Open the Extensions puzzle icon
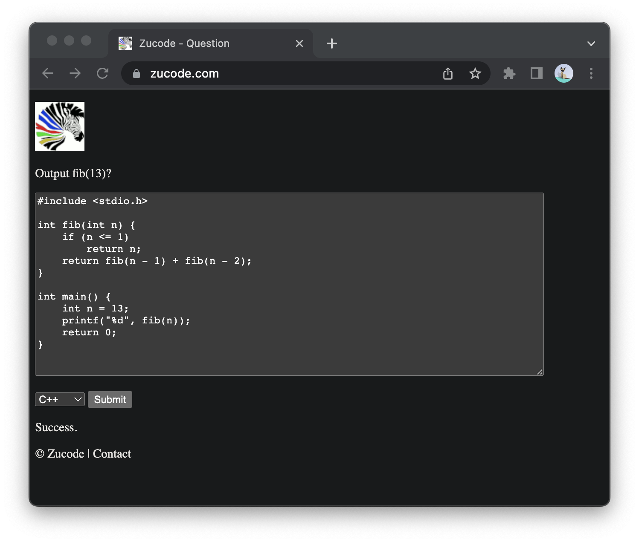The image size is (639, 542). click(509, 73)
